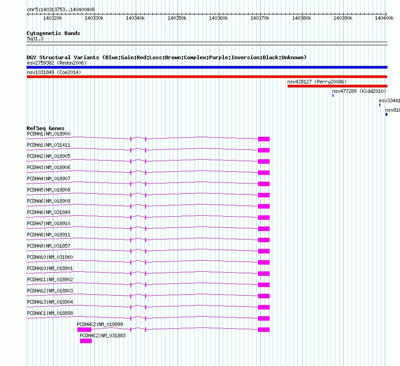Click the nsv1031849 (Coe2014) variant label
Viewport: 400px width, 366px height.
54,72
